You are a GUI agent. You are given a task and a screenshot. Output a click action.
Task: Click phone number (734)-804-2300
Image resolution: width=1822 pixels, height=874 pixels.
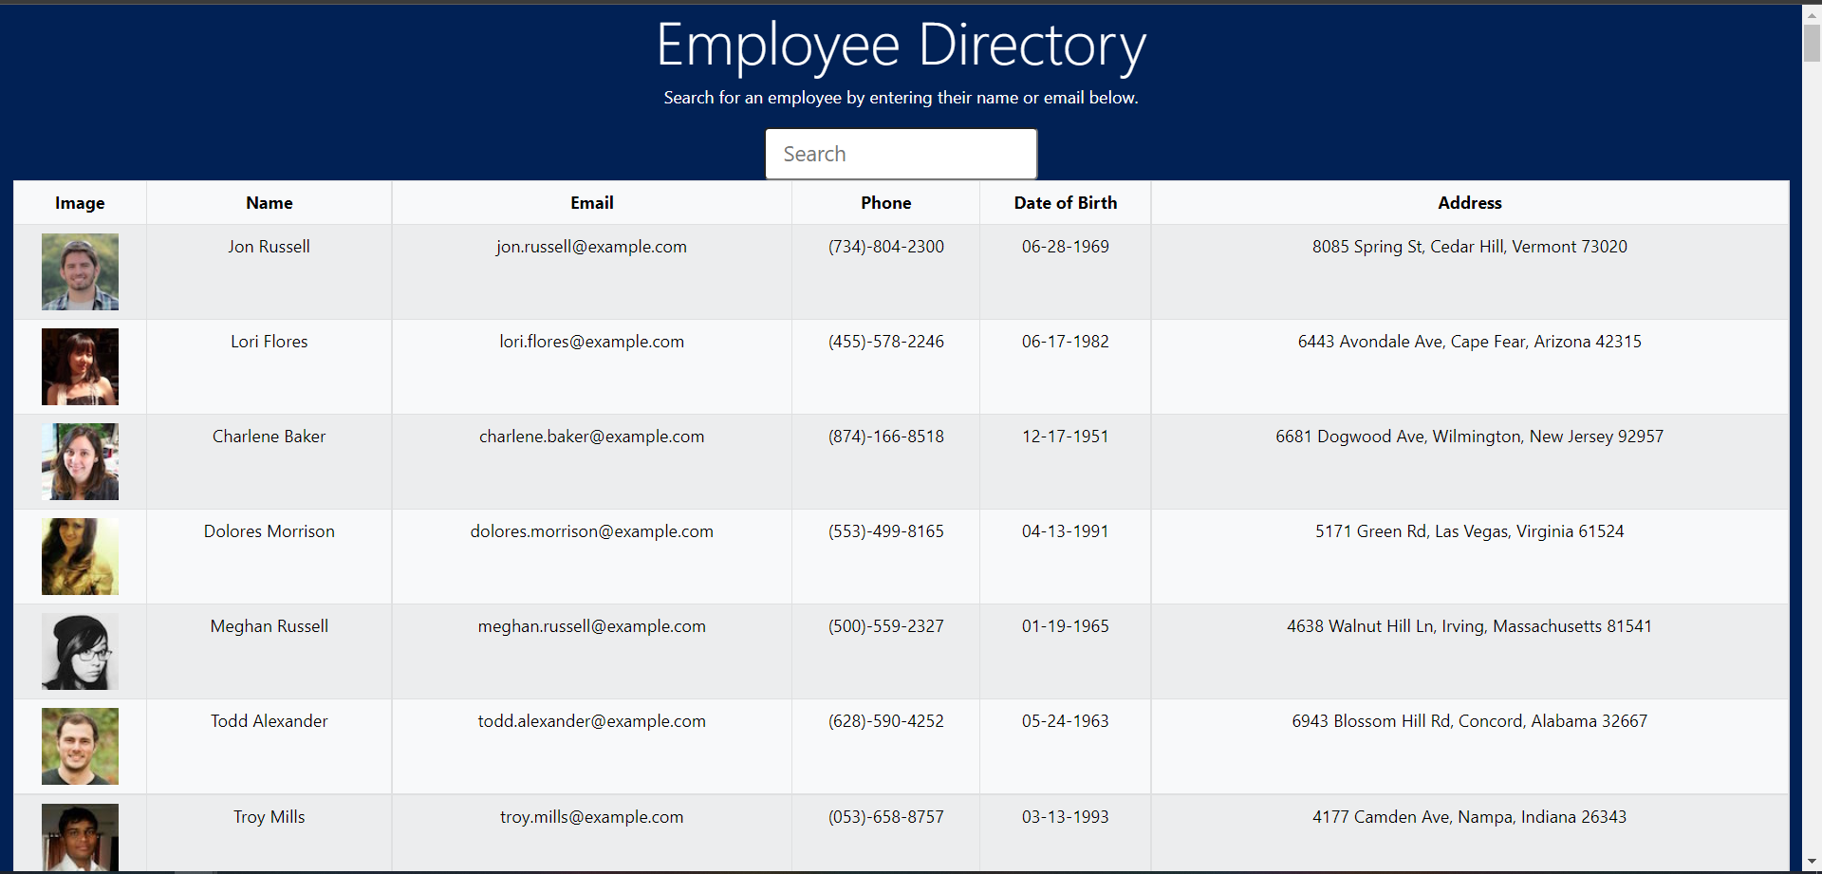coord(886,247)
